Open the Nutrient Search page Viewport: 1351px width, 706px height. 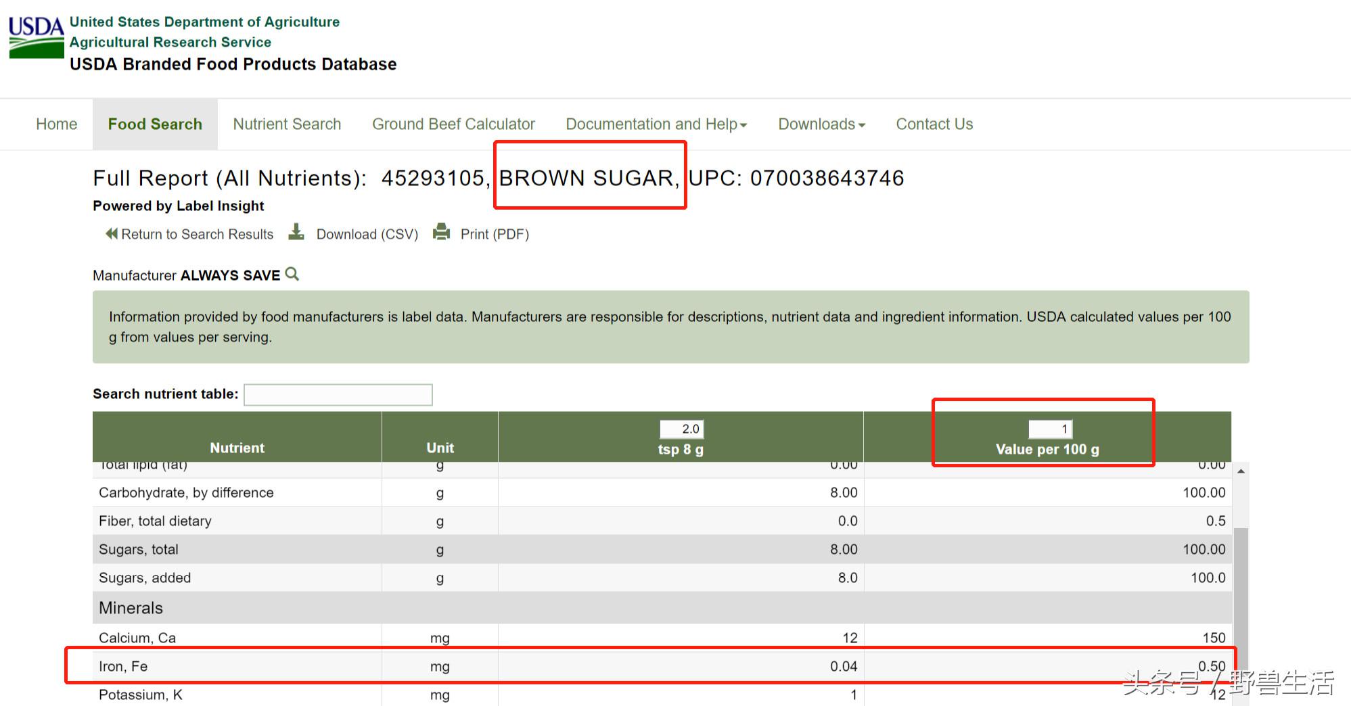click(287, 124)
